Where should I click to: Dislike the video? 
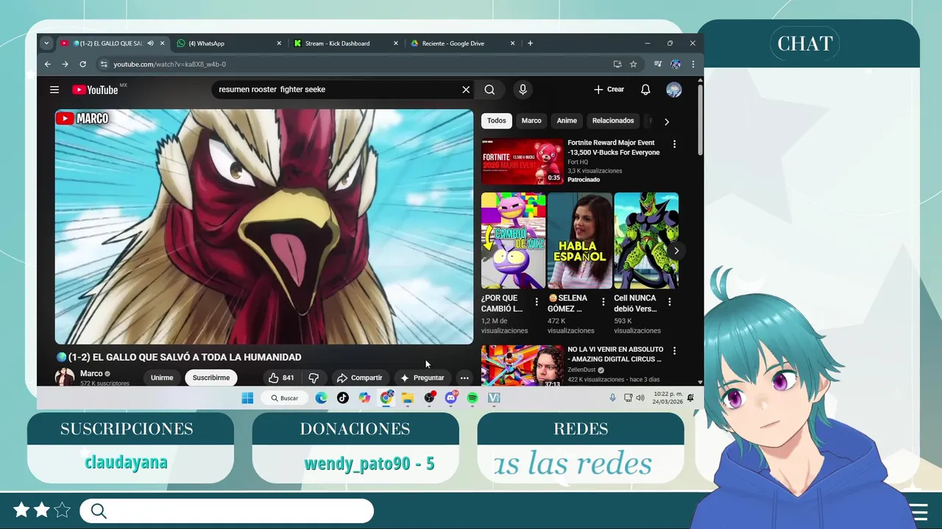(314, 378)
